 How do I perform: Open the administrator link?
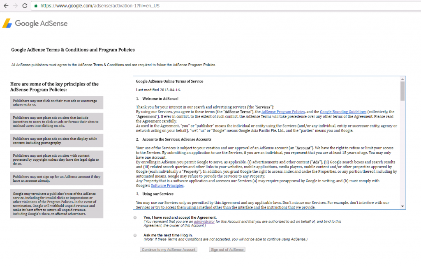[x=204, y=222]
